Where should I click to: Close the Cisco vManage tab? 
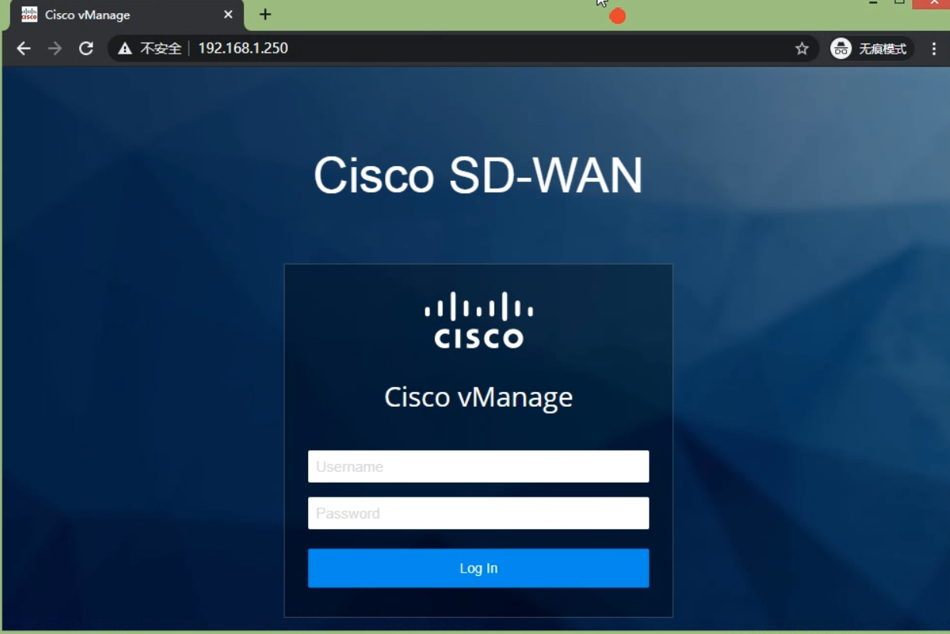[228, 15]
